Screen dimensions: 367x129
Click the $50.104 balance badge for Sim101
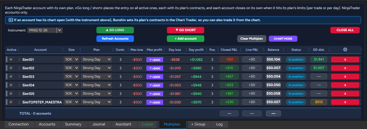point(273,59)
